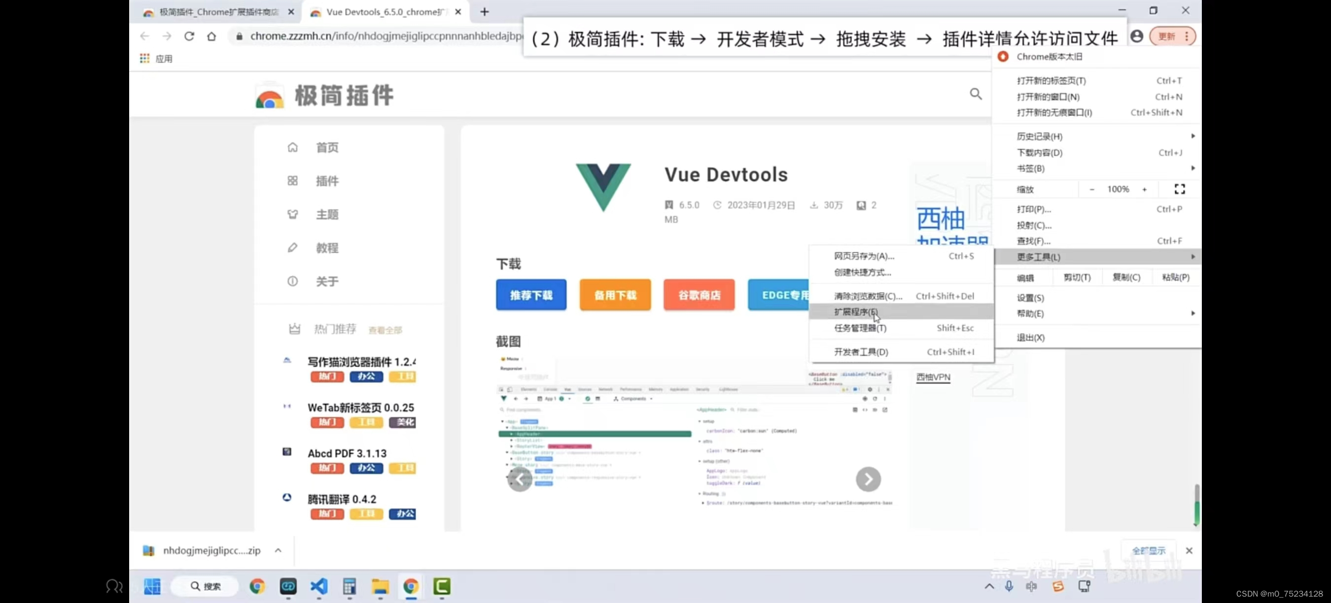
Task: Open Visual Studio Code from taskbar
Action: click(319, 586)
